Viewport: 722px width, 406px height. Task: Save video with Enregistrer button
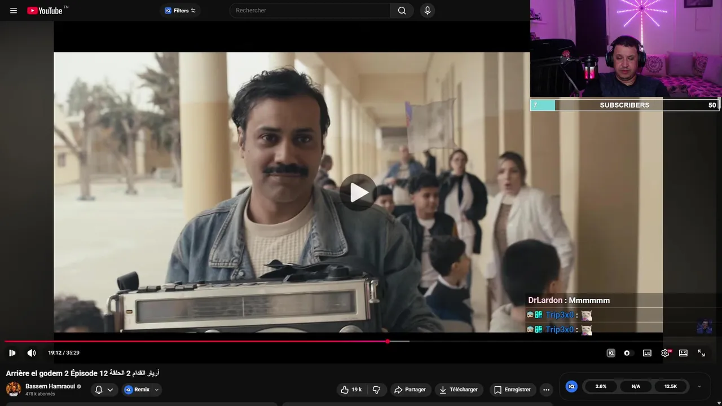click(x=513, y=390)
